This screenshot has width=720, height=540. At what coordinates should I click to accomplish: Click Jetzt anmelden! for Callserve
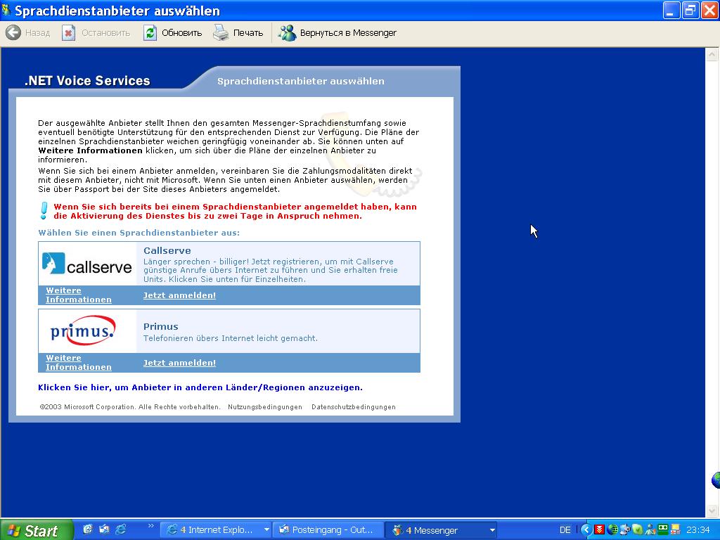[x=179, y=295]
